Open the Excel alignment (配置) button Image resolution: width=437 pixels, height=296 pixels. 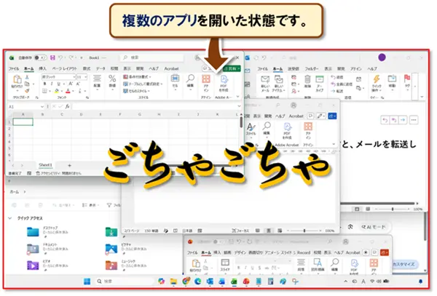[97, 81]
